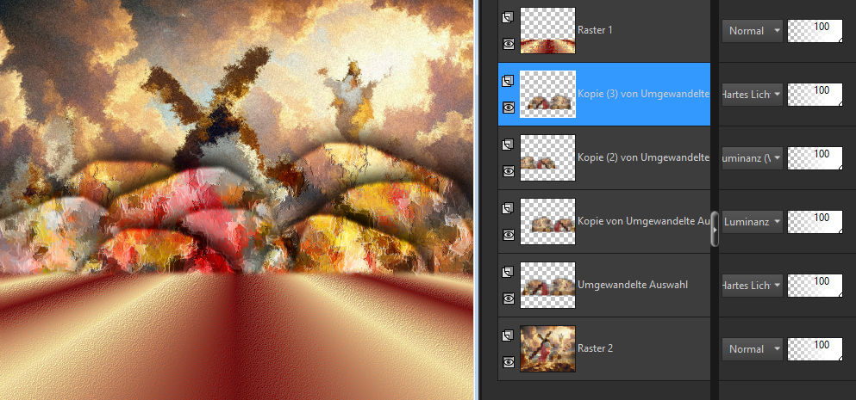Click the opacity slider of Raster 1
Viewport: 856px width, 400px height.
click(815, 31)
